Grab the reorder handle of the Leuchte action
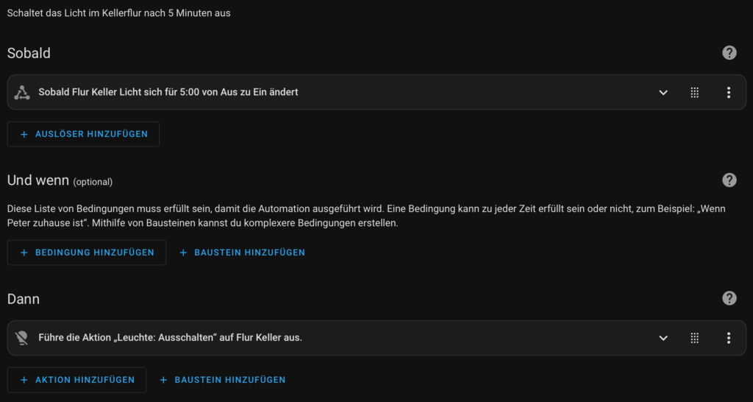Image resolution: width=753 pixels, height=402 pixels. (x=694, y=338)
